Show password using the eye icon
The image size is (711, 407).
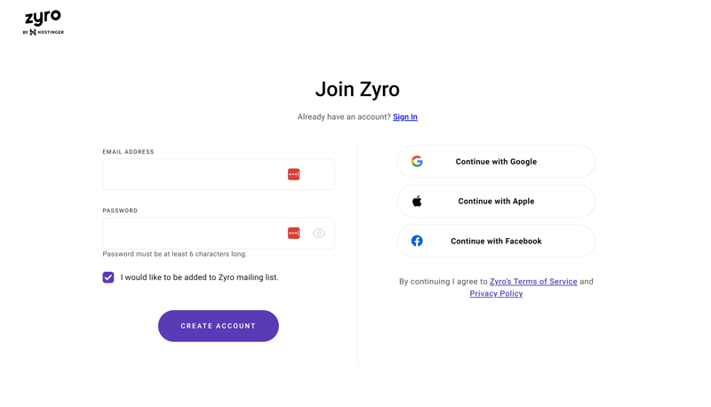point(319,233)
